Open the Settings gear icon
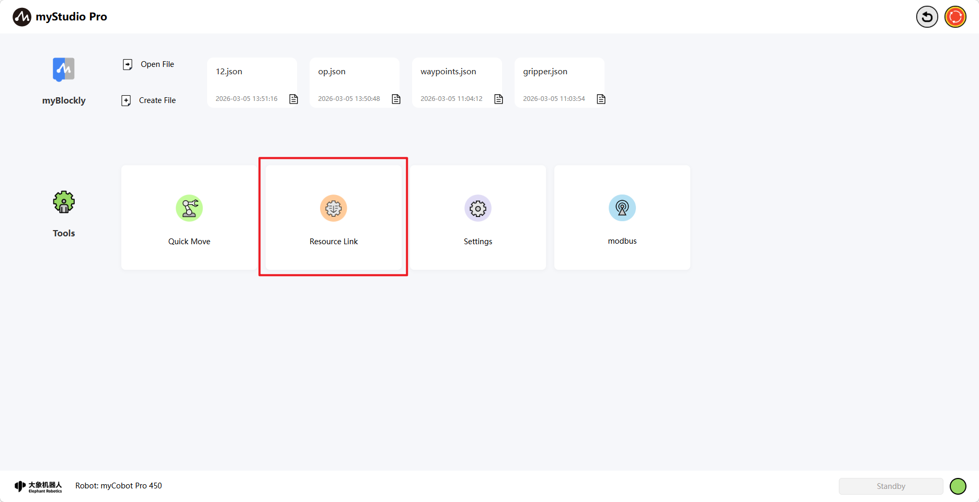The width and height of the screenshot is (979, 502). tap(478, 208)
